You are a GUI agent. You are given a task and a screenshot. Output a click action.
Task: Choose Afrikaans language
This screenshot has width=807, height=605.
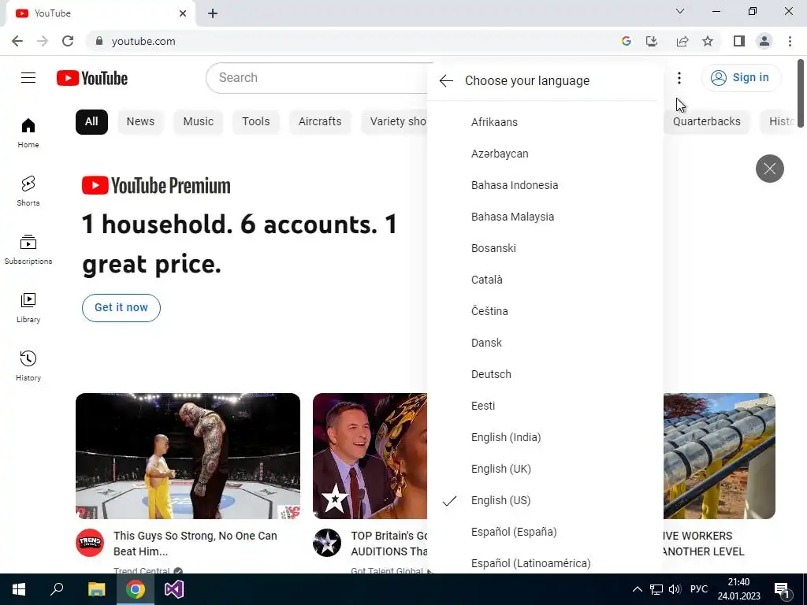(x=545, y=122)
